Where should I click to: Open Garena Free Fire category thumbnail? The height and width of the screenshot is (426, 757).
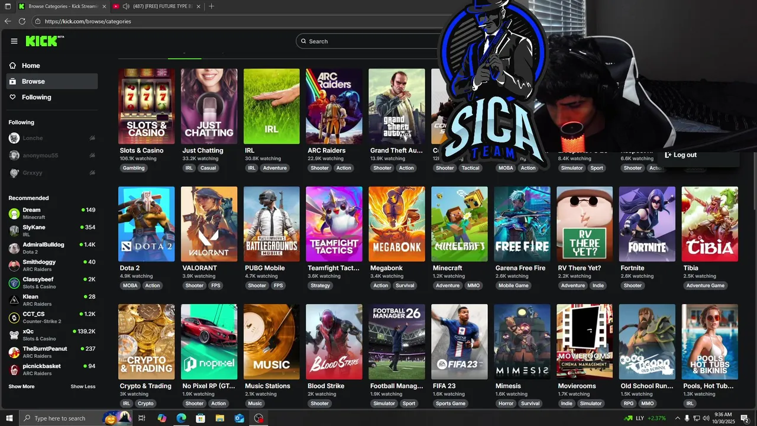pos(522,224)
